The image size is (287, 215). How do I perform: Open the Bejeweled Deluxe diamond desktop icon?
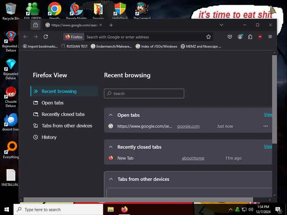pyautogui.click(x=11, y=69)
